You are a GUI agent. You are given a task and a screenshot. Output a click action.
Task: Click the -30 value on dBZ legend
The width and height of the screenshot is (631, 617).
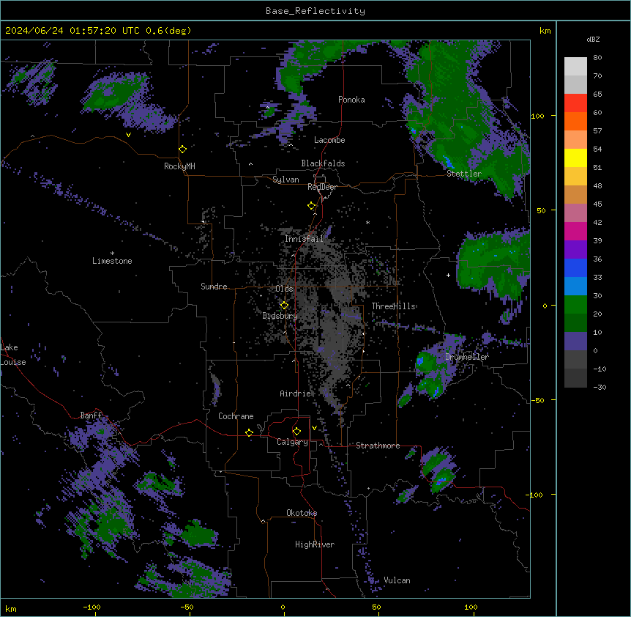tap(600, 388)
